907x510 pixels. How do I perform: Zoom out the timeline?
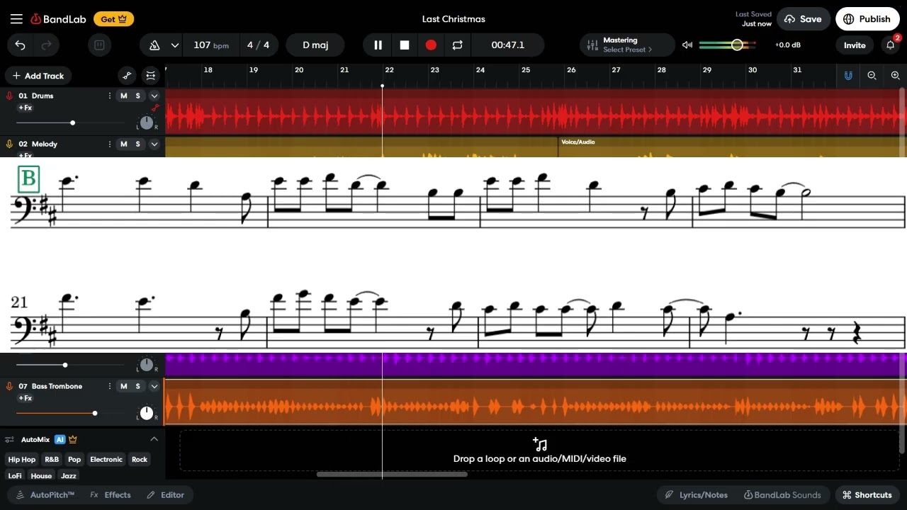point(872,76)
